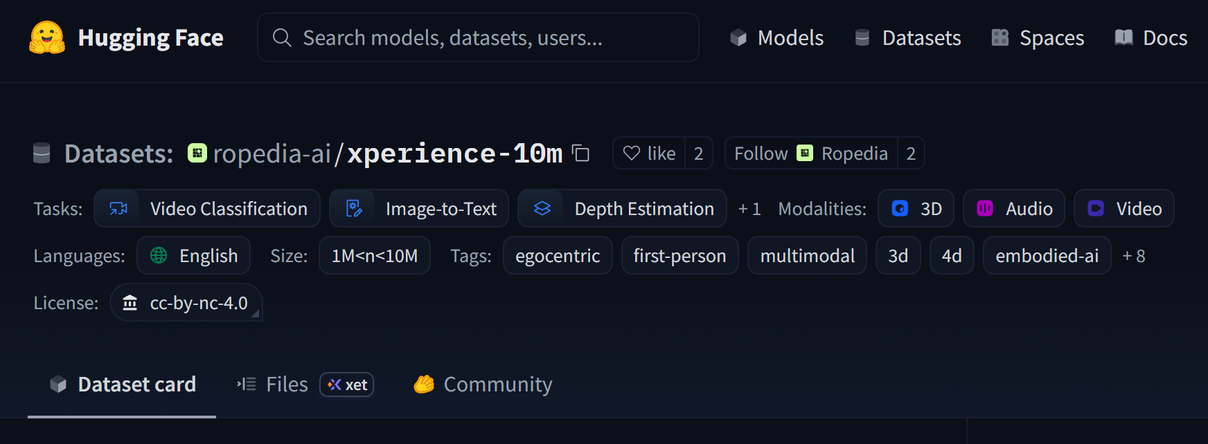Copy dataset name with the copy icon
This screenshot has height=444, width=1208.
tap(580, 154)
